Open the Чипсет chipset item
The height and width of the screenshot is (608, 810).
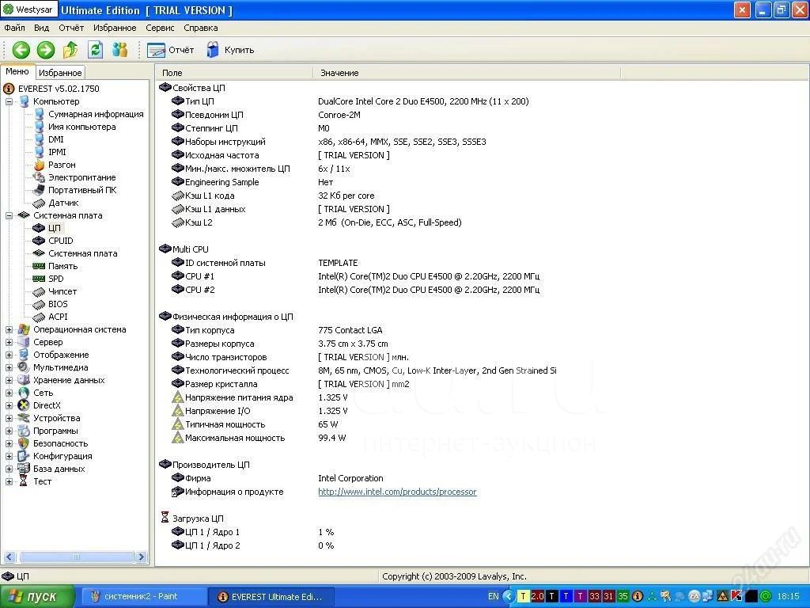(x=62, y=291)
